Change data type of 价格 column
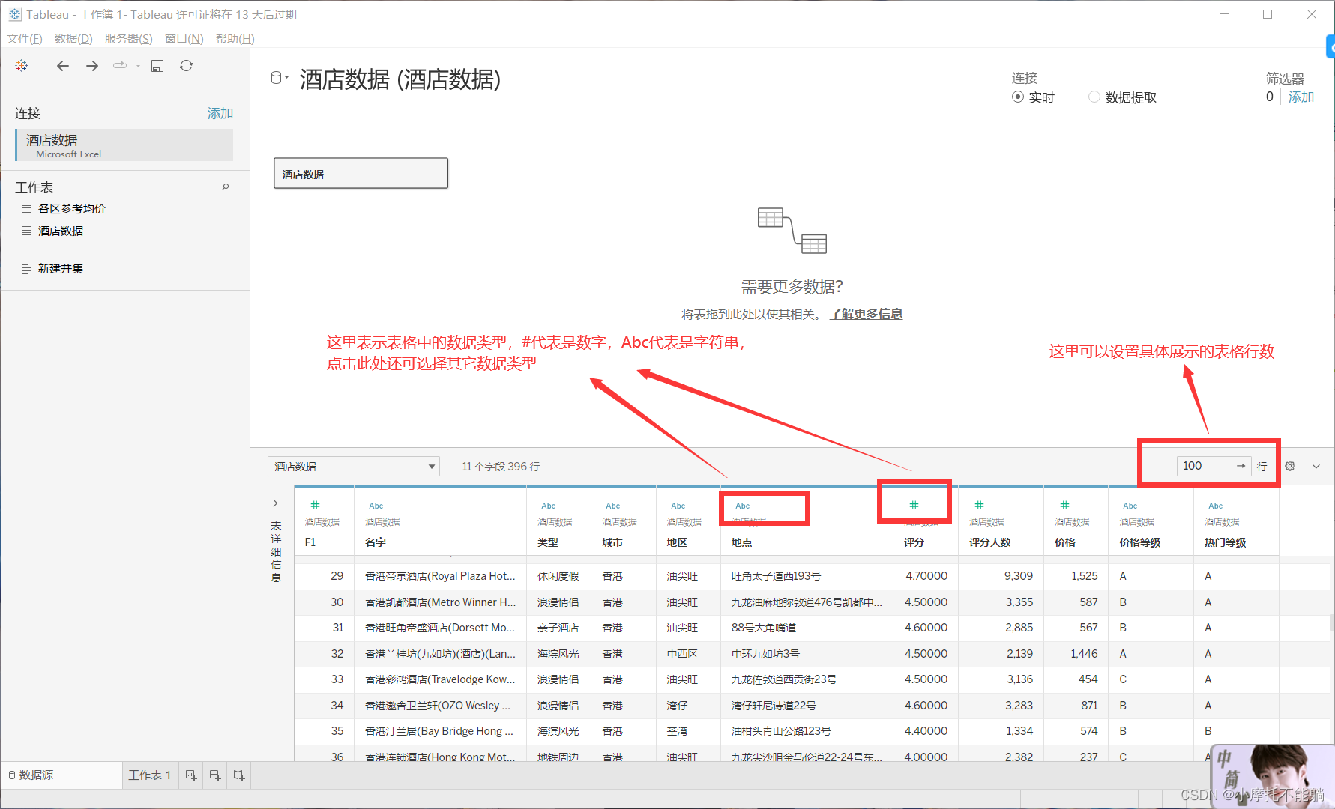The width and height of the screenshot is (1335, 809). click(1064, 506)
